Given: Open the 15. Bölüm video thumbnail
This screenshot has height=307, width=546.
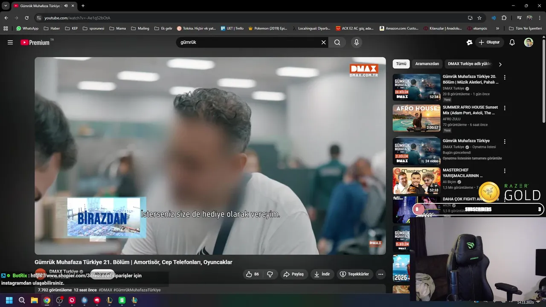Looking at the screenshot, I should click(401, 239).
